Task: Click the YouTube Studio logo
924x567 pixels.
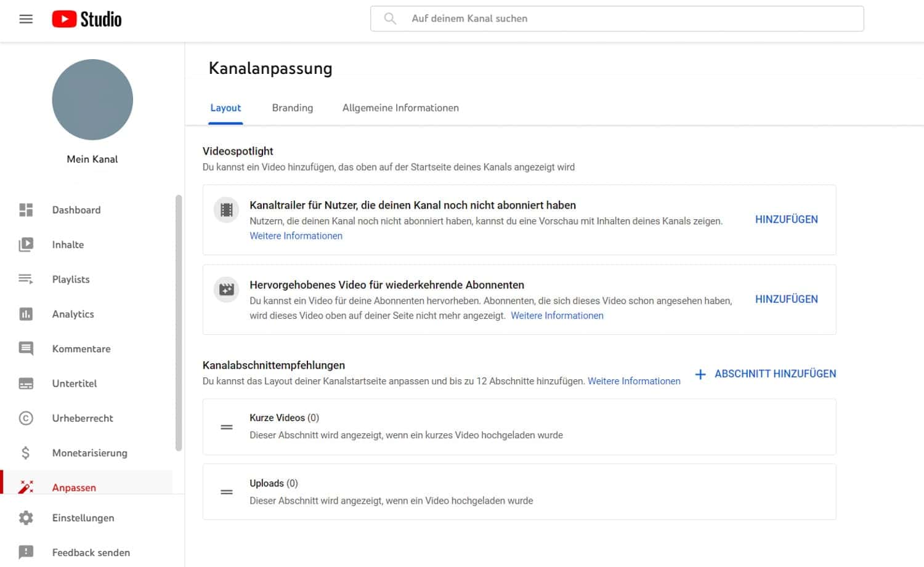Action: [x=87, y=19]
